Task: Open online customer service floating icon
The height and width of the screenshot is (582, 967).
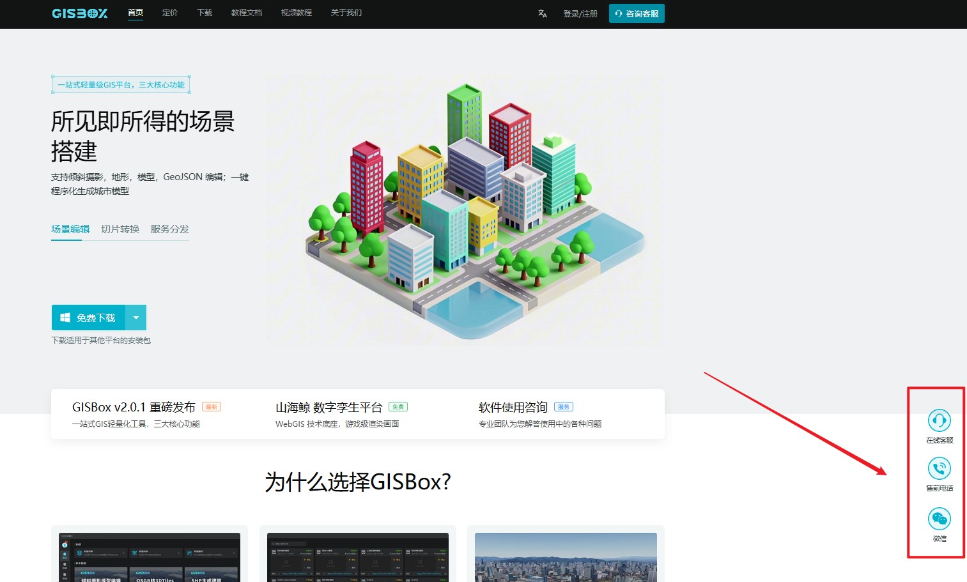Action: (x=939, y=421)
